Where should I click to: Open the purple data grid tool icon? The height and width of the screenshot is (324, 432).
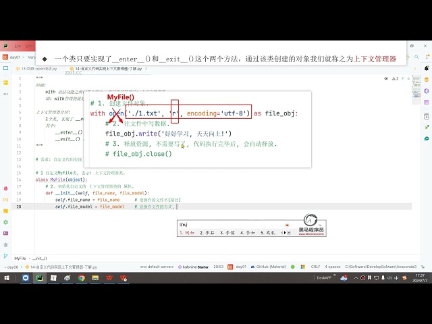coord(426,102)
